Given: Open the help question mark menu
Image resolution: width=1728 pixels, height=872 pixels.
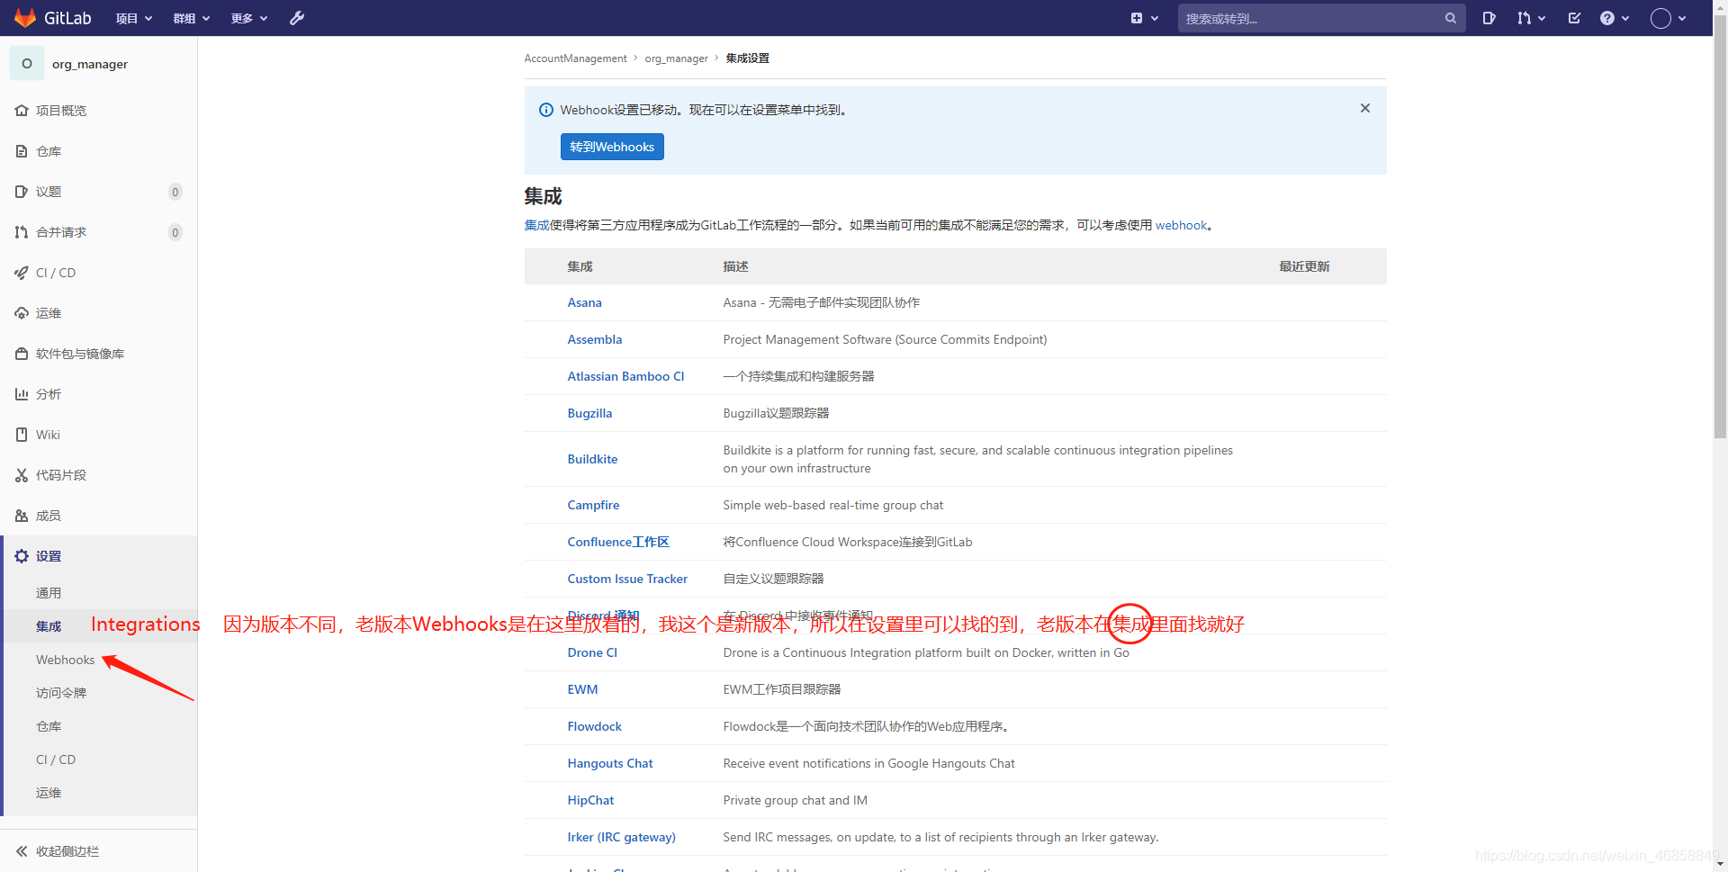Looking at the screenshot, I should click(x=1615, y=18).
